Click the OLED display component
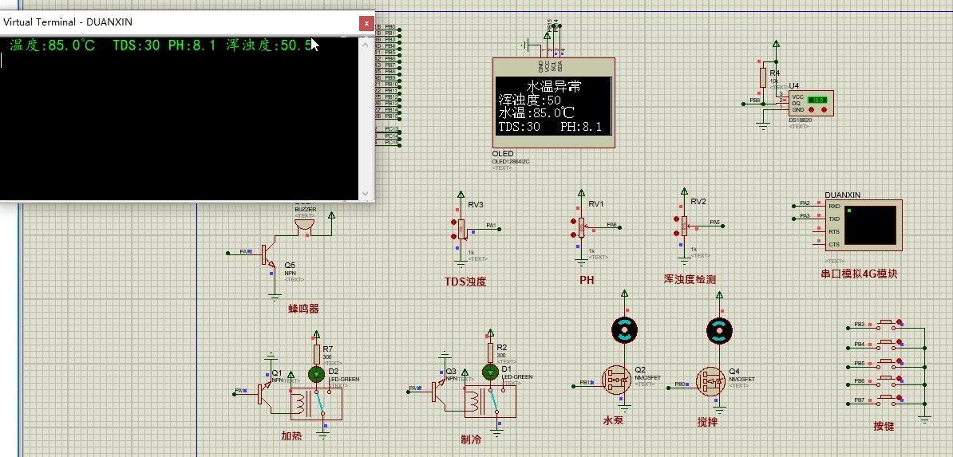 click(x=554, y=104)
